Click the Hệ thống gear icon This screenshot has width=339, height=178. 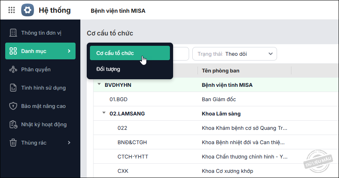(x=28, y=10)
